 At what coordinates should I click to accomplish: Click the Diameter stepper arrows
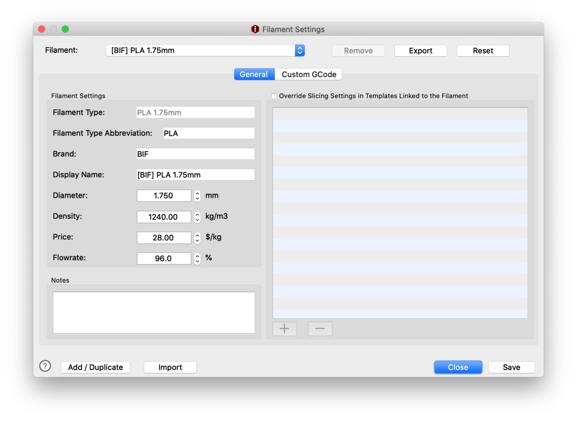pos(197,196)
